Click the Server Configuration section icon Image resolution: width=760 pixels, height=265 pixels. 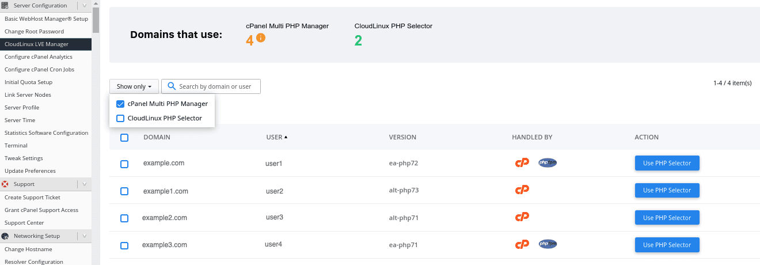[5, 5]
